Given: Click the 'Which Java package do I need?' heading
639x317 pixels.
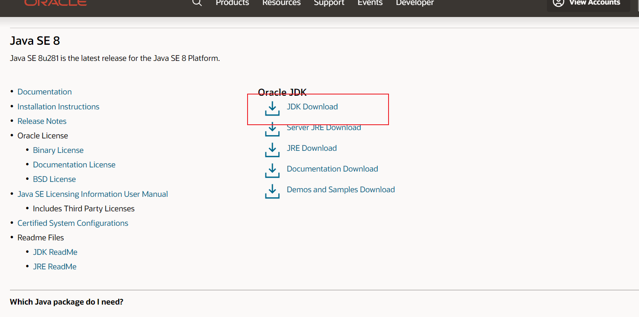Looking at the screenshot, I should 67,302.
